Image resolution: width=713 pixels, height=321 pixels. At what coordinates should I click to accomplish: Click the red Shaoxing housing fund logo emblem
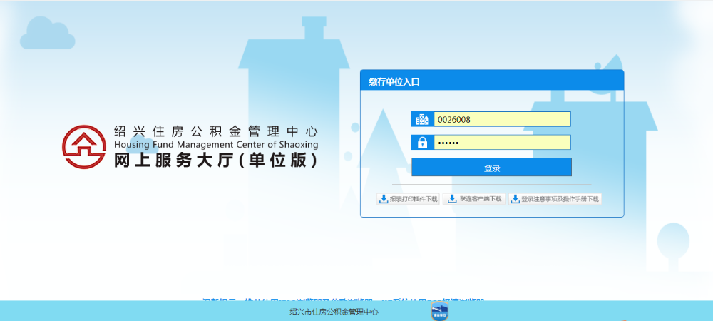pyautogui.click(x=83, y=146)
